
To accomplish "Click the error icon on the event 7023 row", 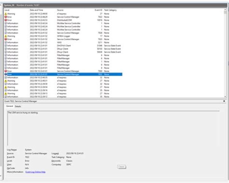I will (x=6, y=39).
